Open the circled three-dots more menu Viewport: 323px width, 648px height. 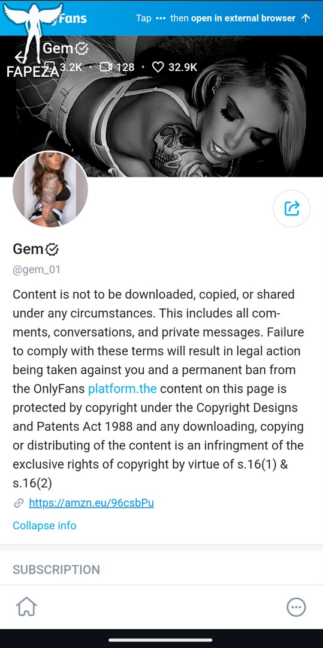click(296, 607)
